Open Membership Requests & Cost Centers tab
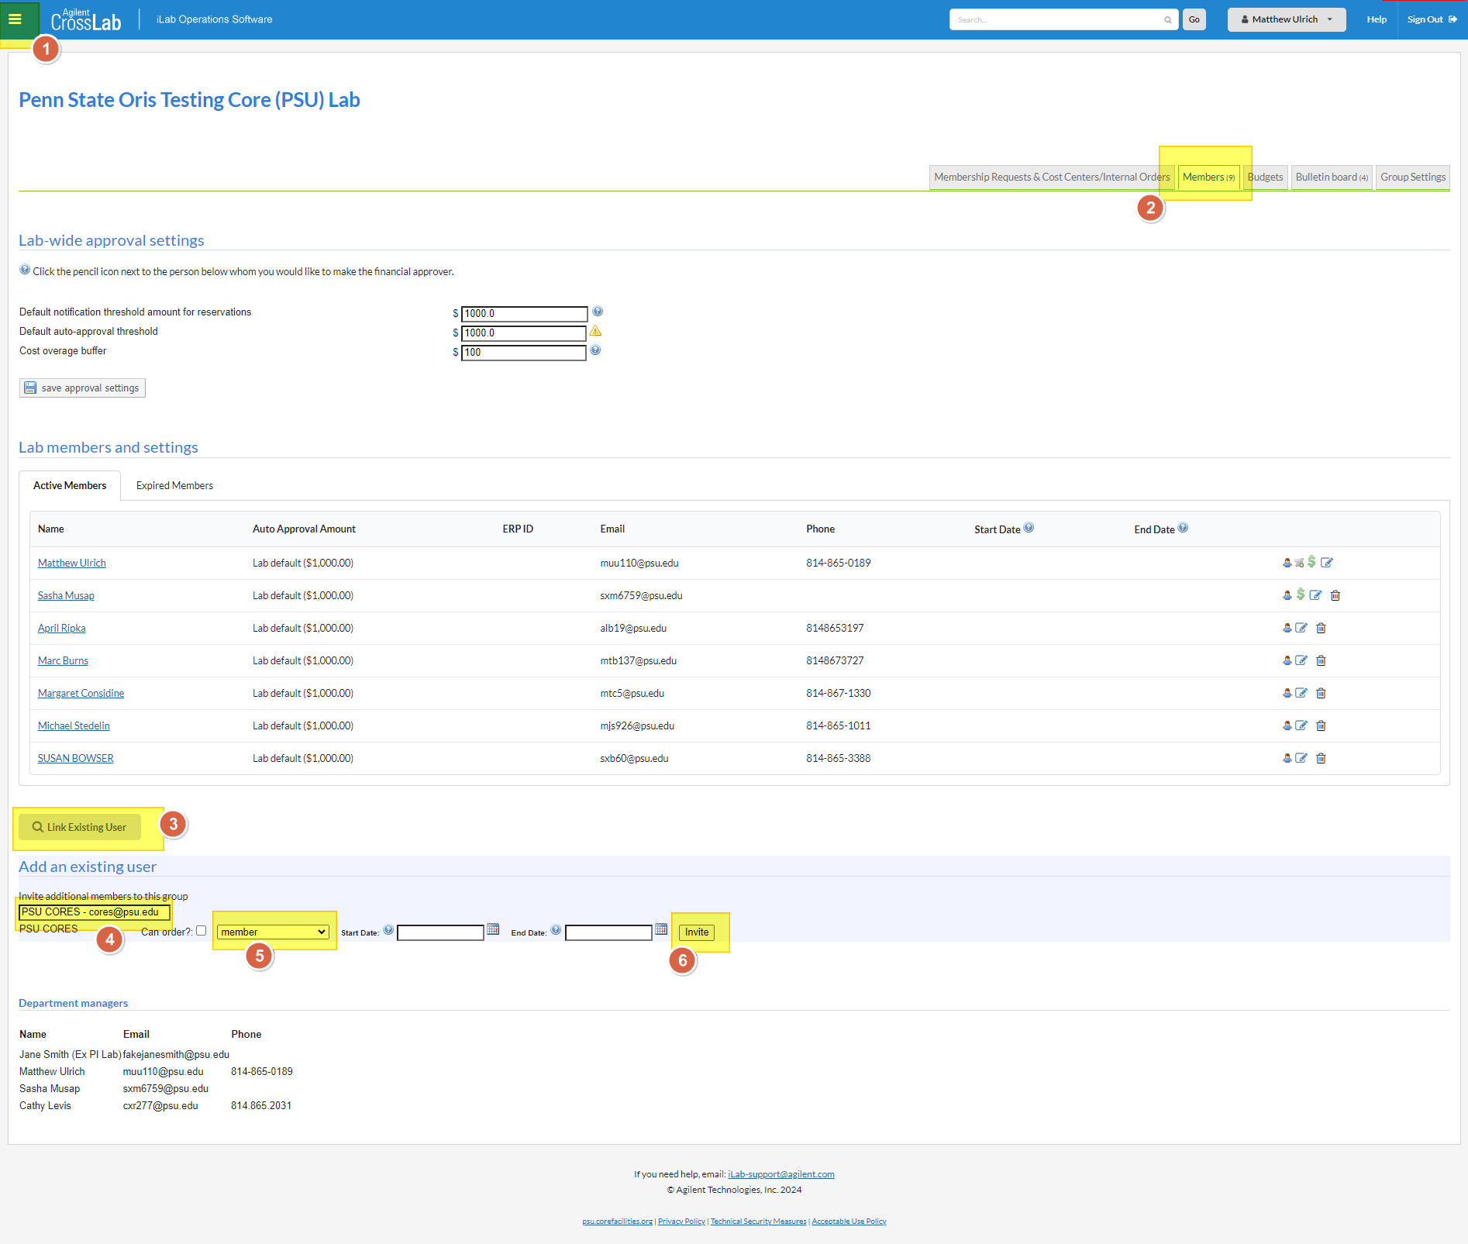The height and width of the screenshot is (1244, 1468). (1052, 177)
